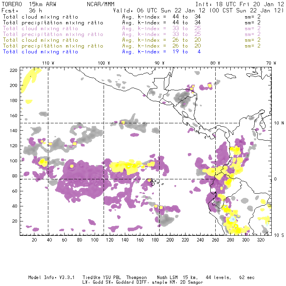This screenshot has width=286, height=286.
Task: Click the '220' tick label on vertical axis
Action: tap(14, 70)
